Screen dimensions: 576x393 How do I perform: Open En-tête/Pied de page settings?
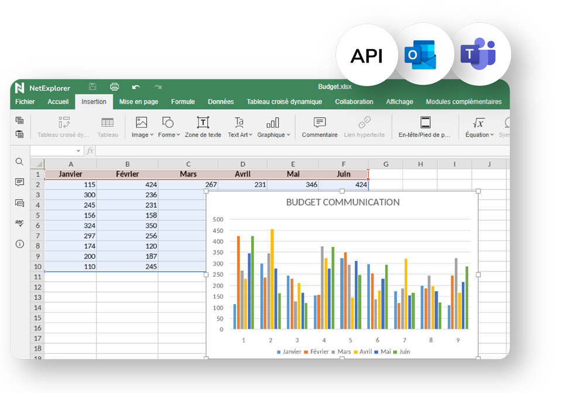[x=424, y=127]
